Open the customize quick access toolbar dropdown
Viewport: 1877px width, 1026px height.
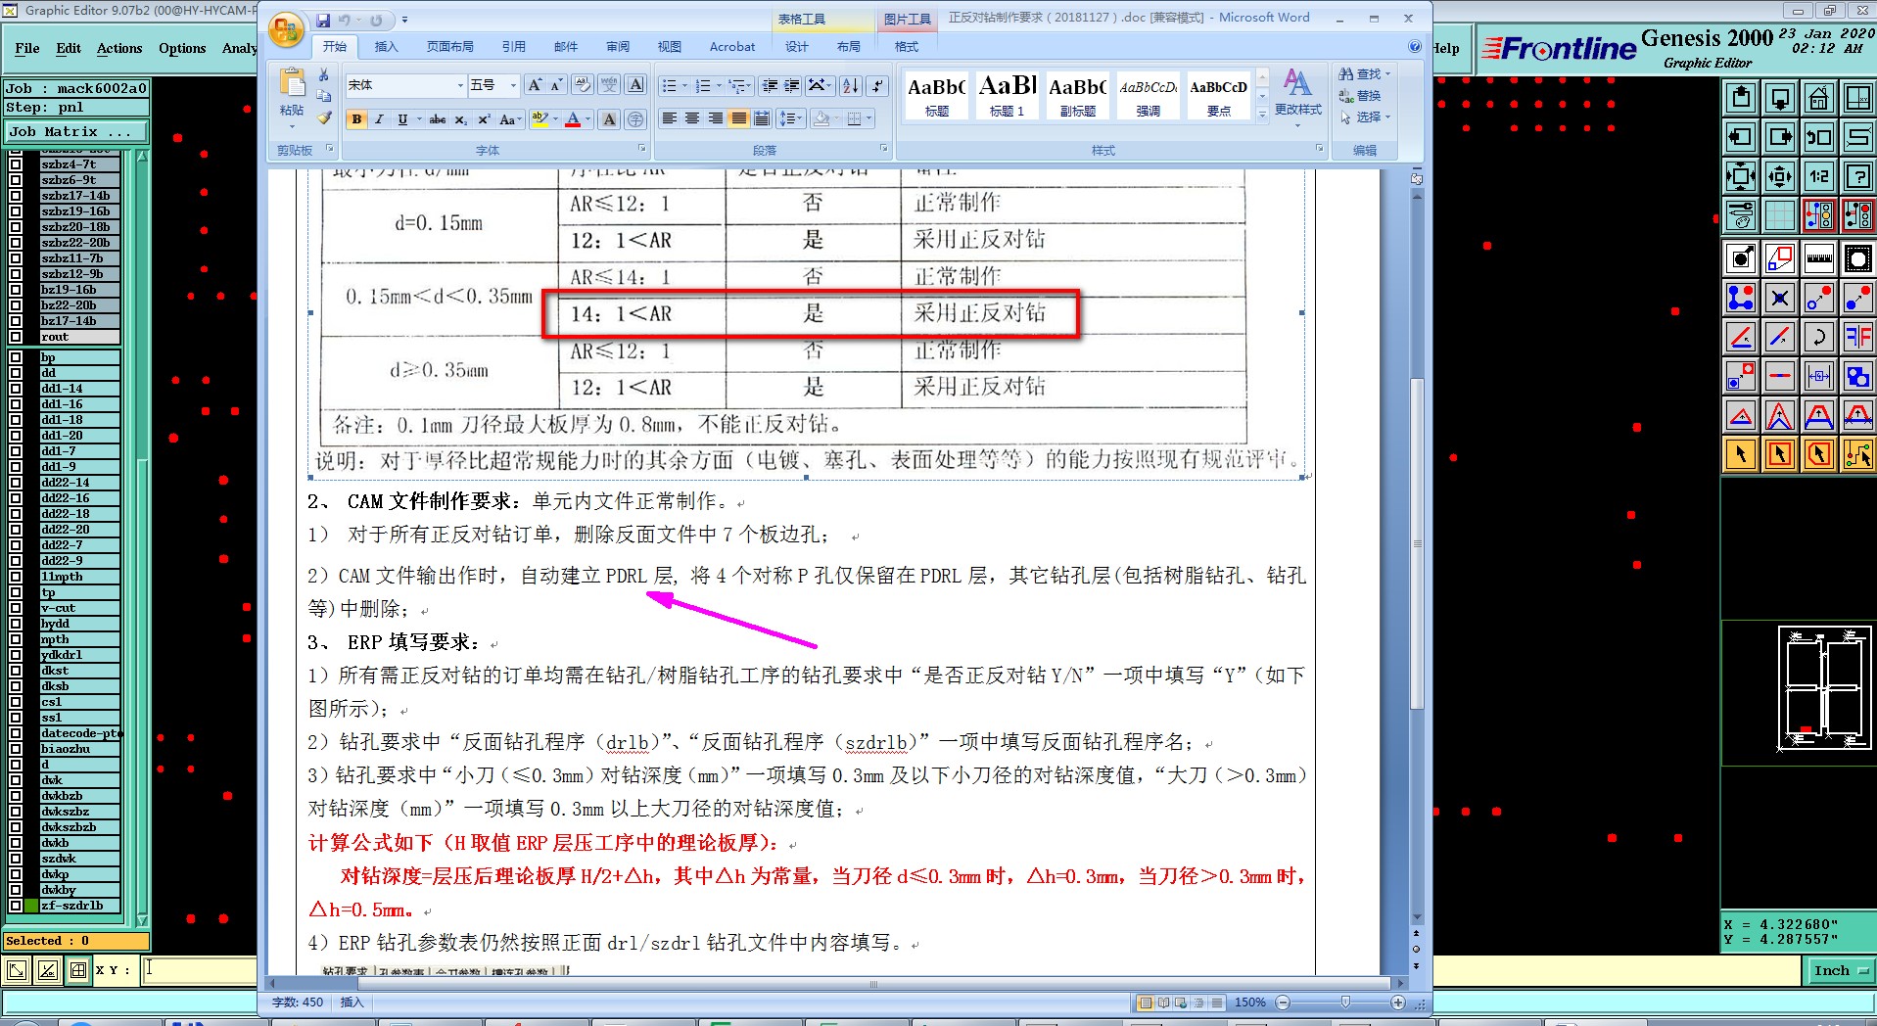tap(405, 20)
